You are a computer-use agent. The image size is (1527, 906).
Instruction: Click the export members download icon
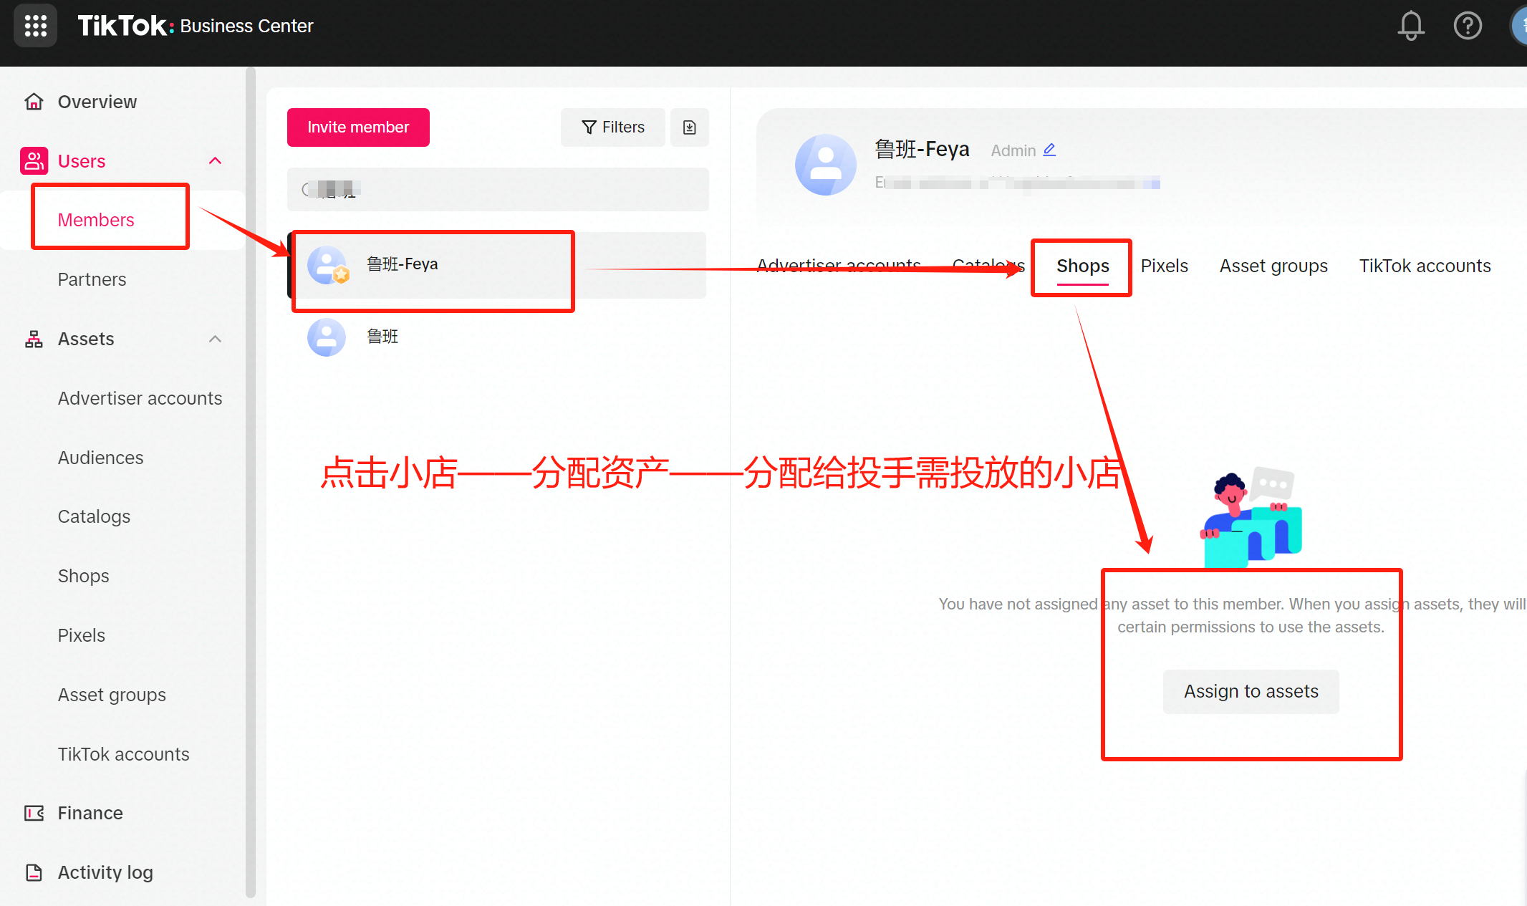point(690,127)
